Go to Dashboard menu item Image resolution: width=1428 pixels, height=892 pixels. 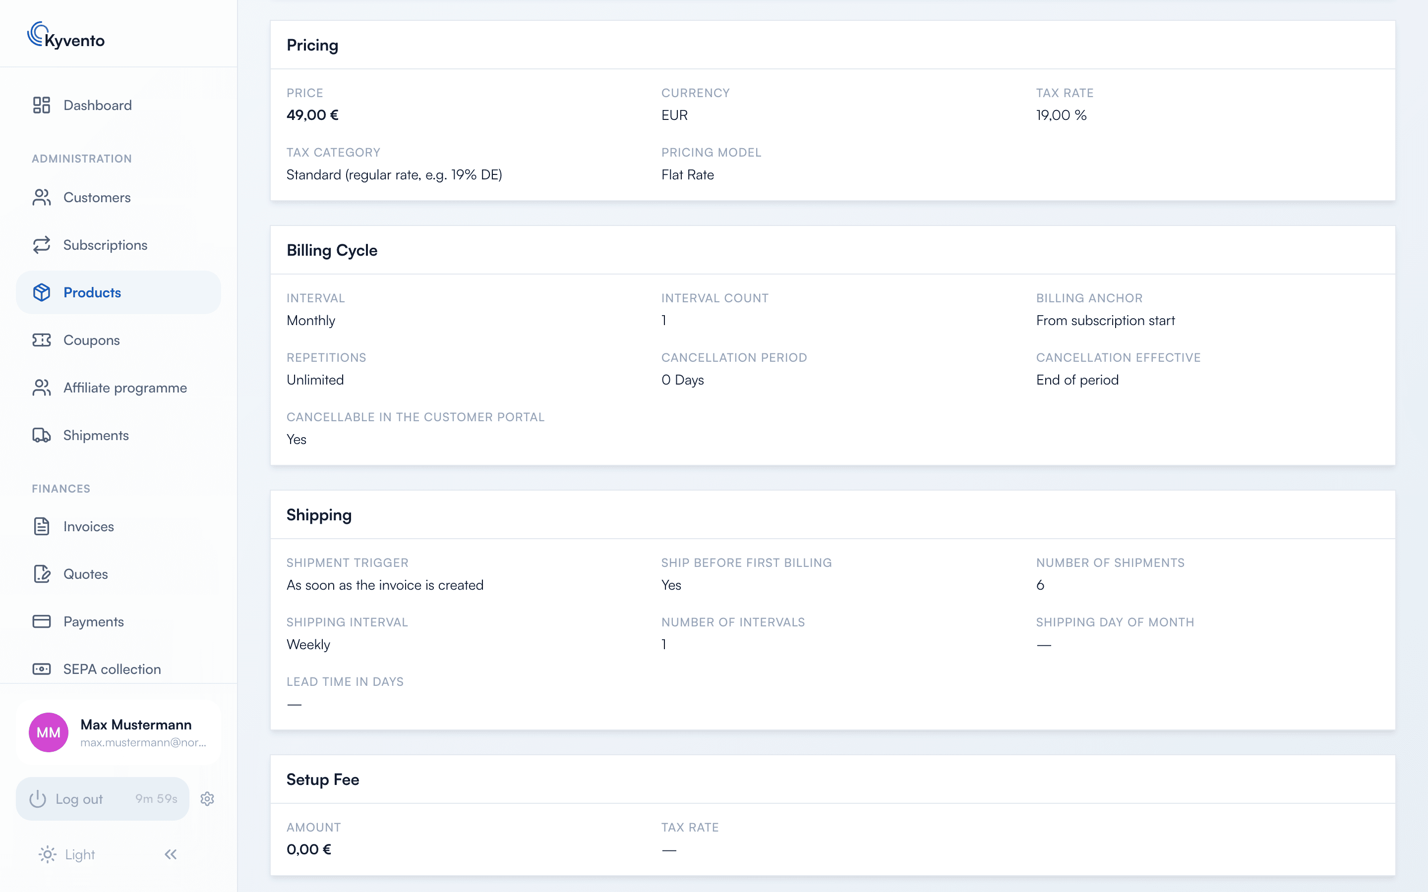(119, 105)
